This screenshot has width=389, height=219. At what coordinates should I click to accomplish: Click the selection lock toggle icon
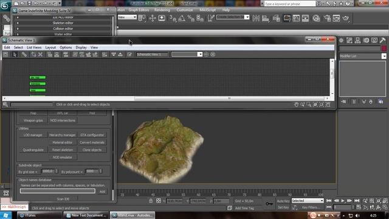[x=151, y=201]
